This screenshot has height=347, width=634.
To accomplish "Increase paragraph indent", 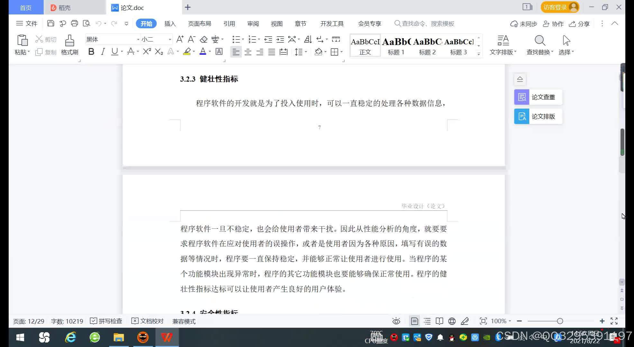I will coord(280,39).
